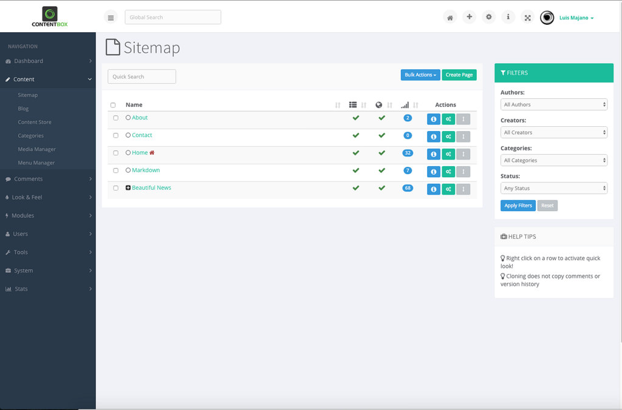The height and width of the screenshot is (410, 622).
Task: Expand the Beautiful News child pages
Action: (x=128, y=188)
